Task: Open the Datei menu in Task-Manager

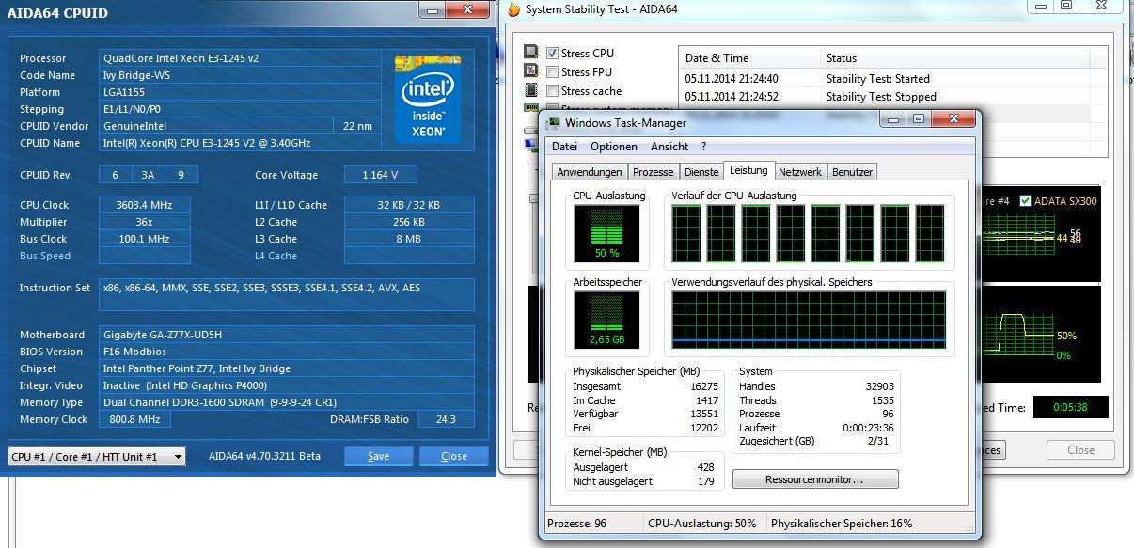Action: click(565, 147)
